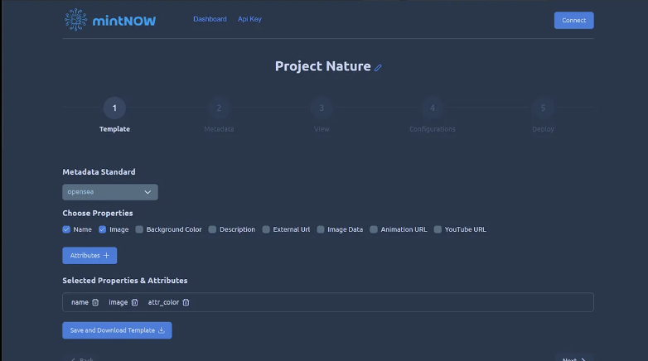648x361 pixels.
Task: Enable the Image Data checkbox
Action: click(x=321, y=229)
